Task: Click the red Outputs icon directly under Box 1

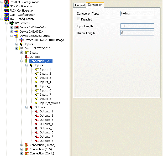Action: pyautogui.click(x=27, y=57)
